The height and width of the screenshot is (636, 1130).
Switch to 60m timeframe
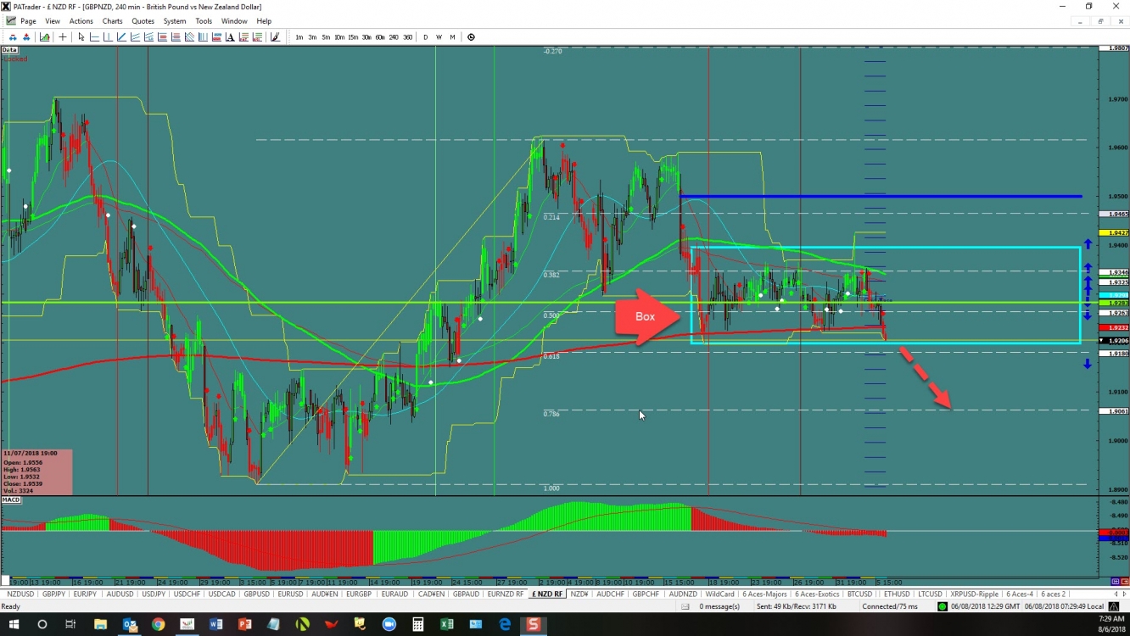(x=379, y=37)
